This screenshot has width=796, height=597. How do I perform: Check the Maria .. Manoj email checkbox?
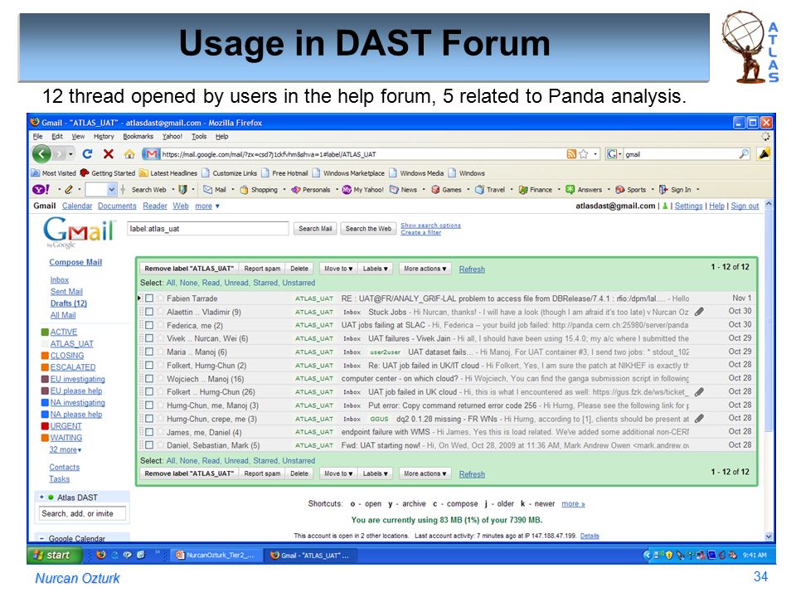coord(149,352)
